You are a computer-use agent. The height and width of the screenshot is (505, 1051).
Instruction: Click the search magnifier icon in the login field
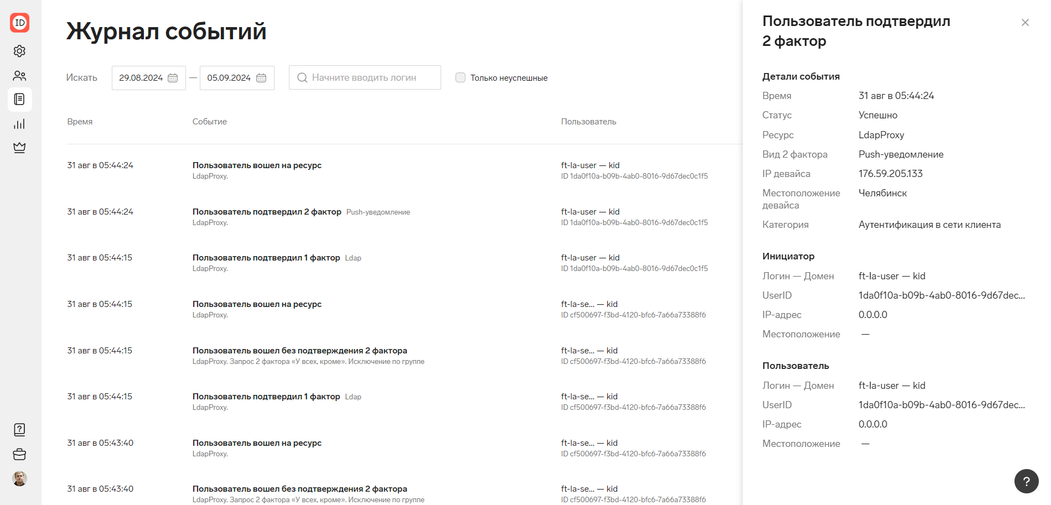pos(302,78)
